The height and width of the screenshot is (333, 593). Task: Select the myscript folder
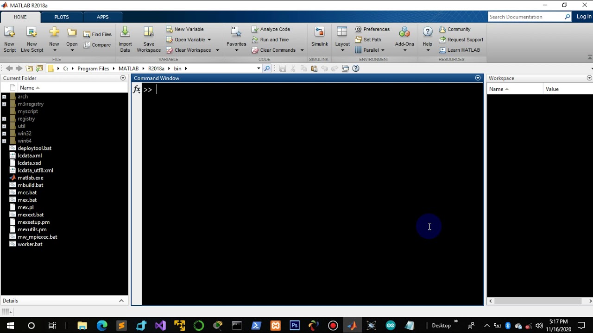pos(28,111)
